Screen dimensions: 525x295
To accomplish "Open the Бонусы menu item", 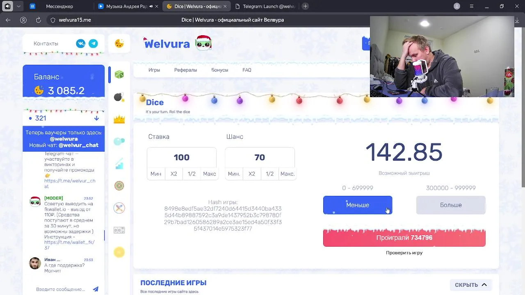I will pyautogui.click(x=219, y=70).
